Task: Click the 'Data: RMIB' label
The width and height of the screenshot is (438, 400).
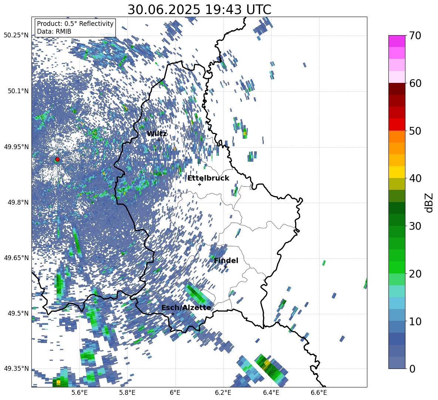Action: [54, 31]
